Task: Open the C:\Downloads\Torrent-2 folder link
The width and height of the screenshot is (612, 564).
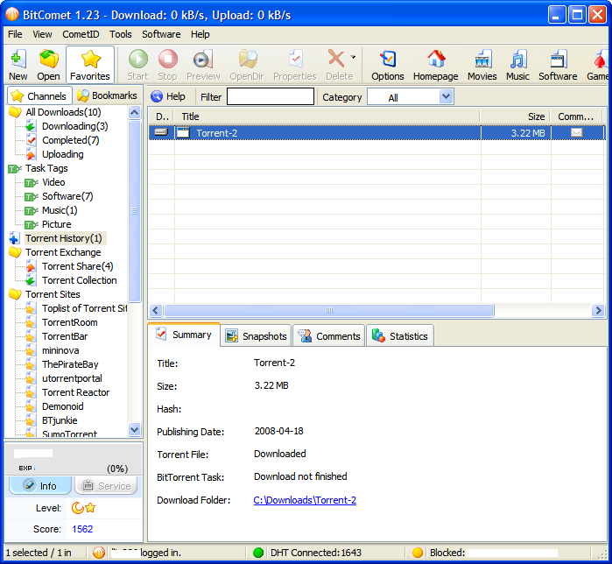Action: [305, 500]
